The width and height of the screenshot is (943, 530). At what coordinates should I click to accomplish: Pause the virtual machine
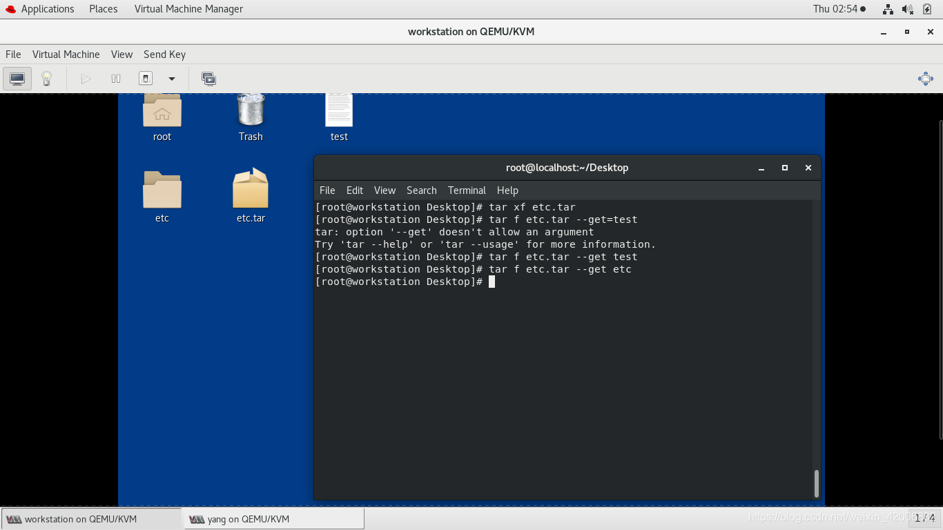point(116,79)
